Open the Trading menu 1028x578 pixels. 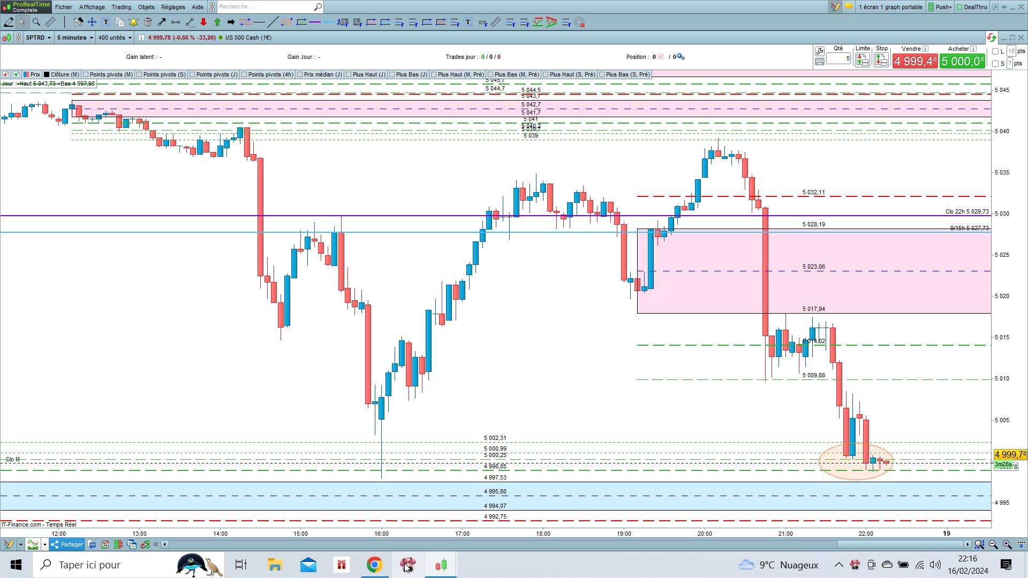pyautogui.click(x=121, y=7)
